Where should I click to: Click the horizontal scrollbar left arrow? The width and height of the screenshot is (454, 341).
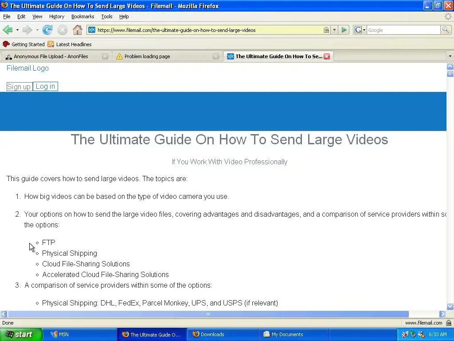coord(4,314)
